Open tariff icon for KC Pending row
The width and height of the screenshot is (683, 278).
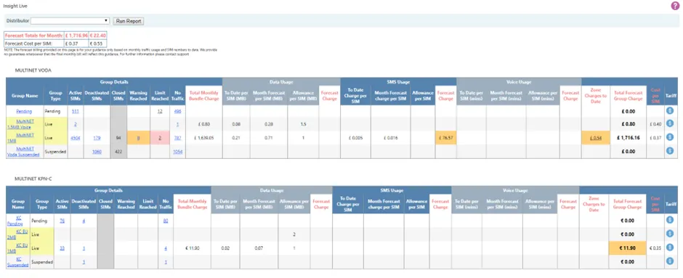pyautogui.click(x=671, y=221)
